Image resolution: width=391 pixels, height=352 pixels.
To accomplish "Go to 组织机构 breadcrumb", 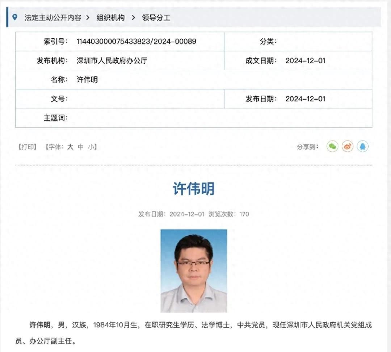I will pos(110,18).
